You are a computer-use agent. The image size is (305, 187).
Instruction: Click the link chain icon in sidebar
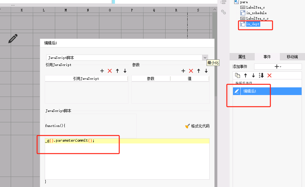pos(223,12)
